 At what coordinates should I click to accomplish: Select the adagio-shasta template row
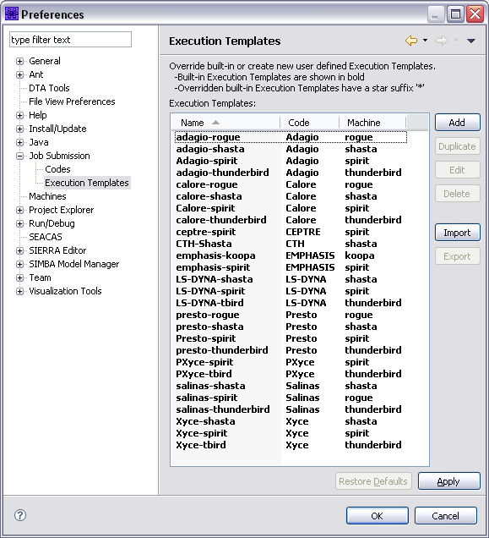pos(291,149)
